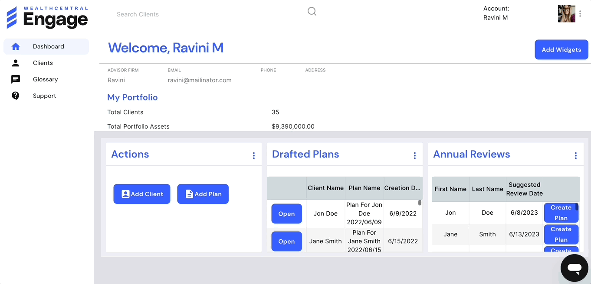The width and height of the screenshot is (591, 284).
Task: Create plan for Jon Doe review
Action: pyautogui.click(x=561, y=213)
